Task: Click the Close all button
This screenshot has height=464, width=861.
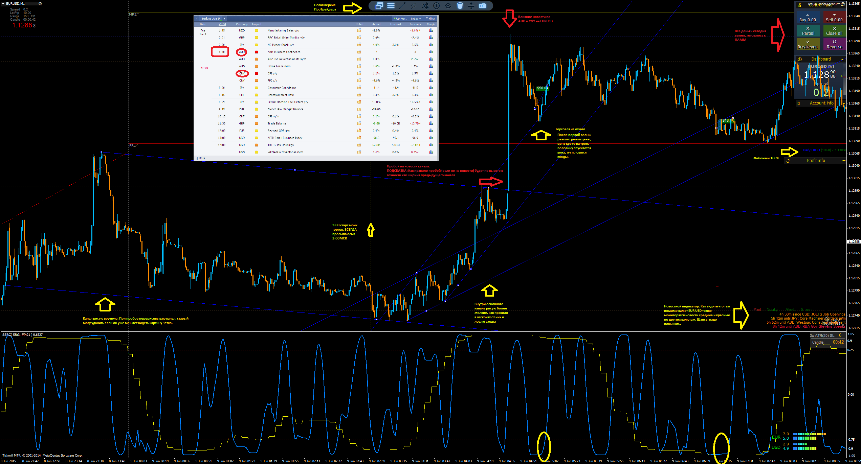Action: coord(834,31)
